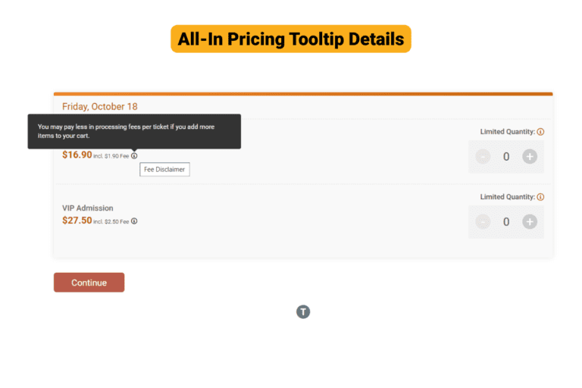The height and width of the screenshot is (388, 582).
Task: Select the VIP Admission quantity field
Action: 506,222
